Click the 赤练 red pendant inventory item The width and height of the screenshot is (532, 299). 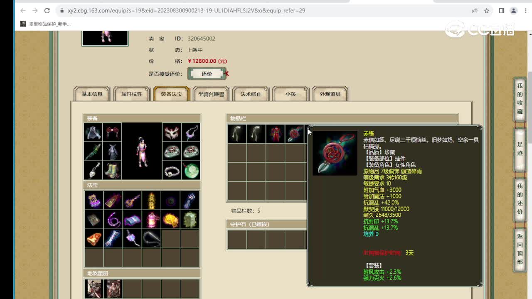(x=294, y=134)
